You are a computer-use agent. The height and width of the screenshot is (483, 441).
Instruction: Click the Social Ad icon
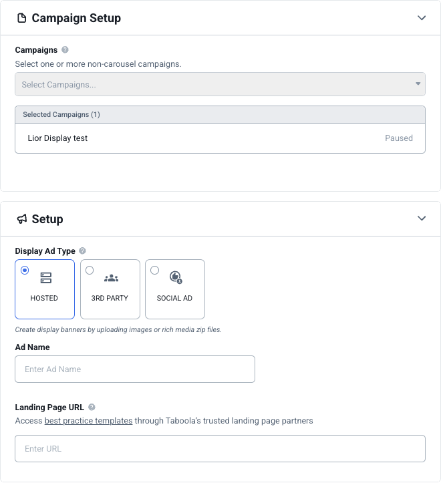coord(176,277)
